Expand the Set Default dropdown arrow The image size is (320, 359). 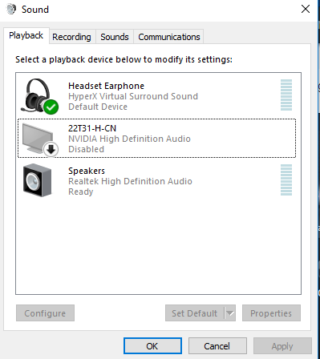(x=230, y=313)
